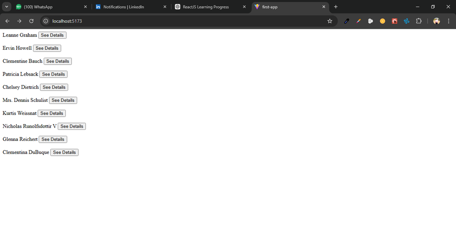Click the name text Mrs. Dennis Schulist
Screen dimensions: 456x243
25,100
